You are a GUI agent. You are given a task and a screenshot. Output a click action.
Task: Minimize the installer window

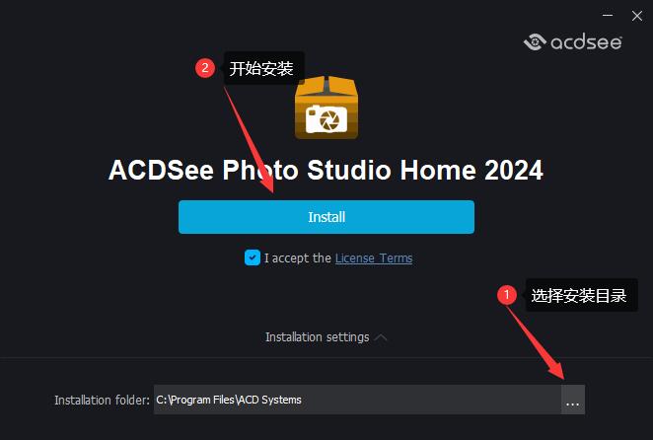pos(608,16)
